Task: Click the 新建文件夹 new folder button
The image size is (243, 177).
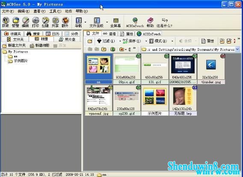Action: (x=14, y=45)
